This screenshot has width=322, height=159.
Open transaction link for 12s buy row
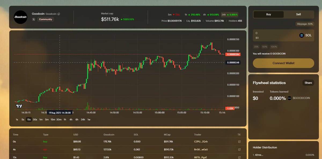(x=239, y=157)
